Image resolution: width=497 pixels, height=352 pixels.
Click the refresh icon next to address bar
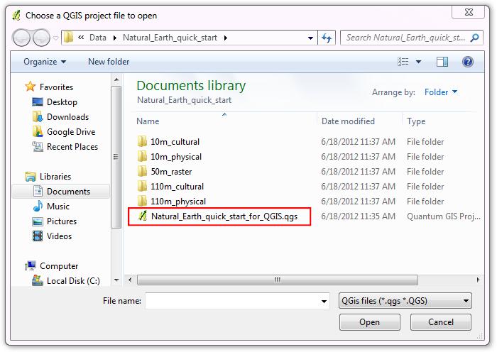(x=327, y=38)
